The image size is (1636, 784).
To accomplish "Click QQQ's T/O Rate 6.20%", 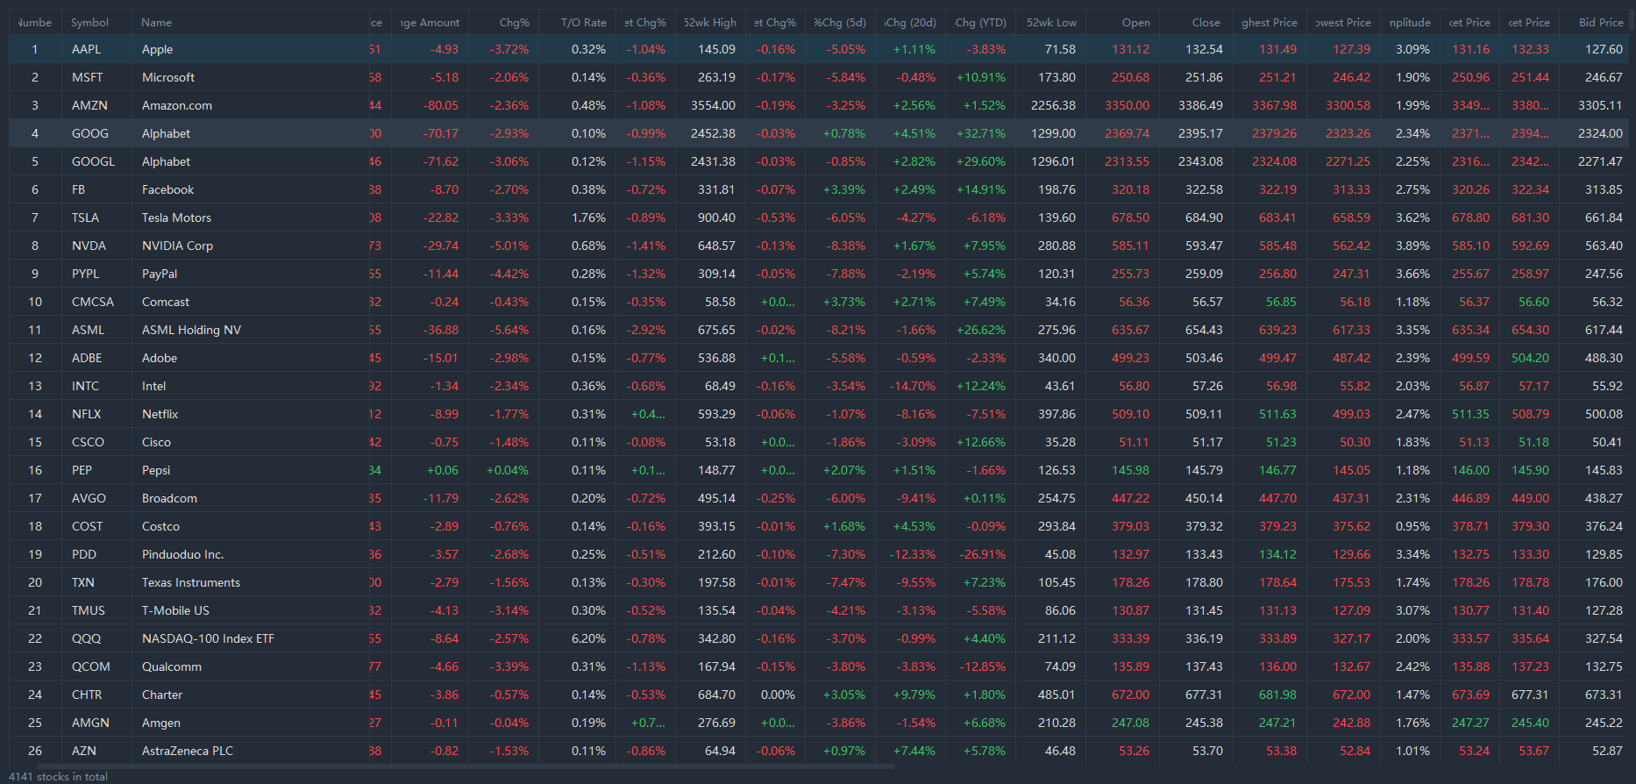I will pyautogui.click(x=588, y=638).
